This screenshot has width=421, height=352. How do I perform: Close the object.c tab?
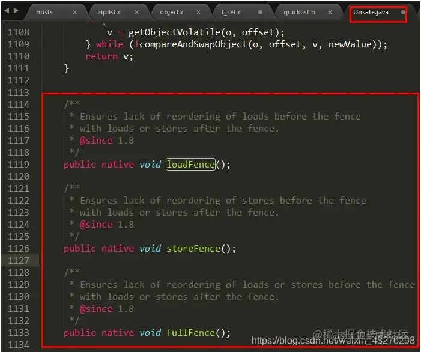pos(198,13)
